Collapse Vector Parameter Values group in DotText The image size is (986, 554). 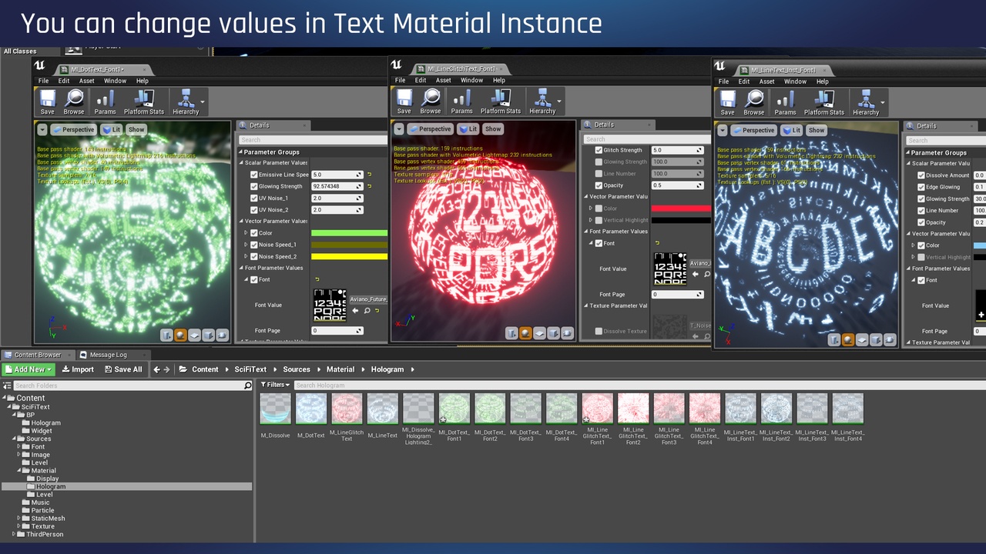tap(240, 221)
